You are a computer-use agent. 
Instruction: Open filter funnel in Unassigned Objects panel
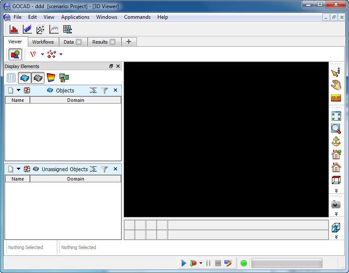pos(104,169)
